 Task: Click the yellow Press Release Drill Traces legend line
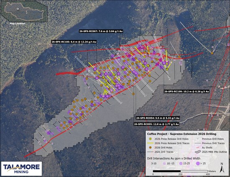click(x=150, y=143)
